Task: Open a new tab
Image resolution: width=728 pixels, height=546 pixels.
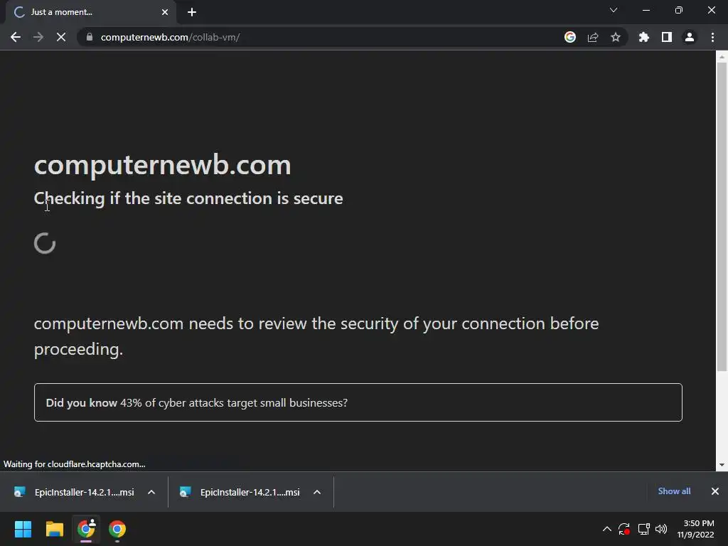Action: 192,12
